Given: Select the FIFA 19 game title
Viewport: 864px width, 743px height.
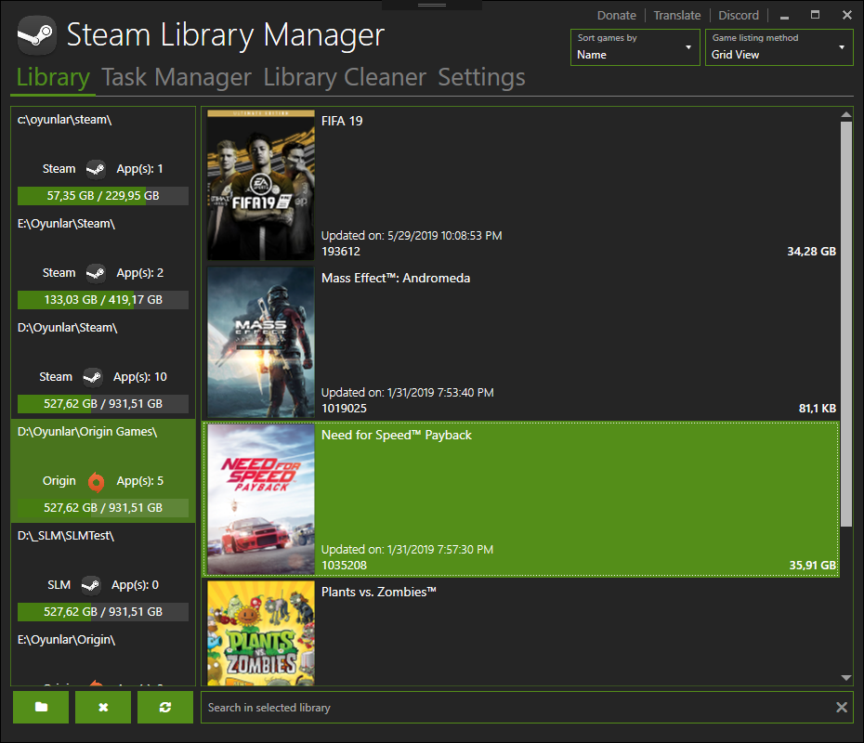Looking at the screenshot, I should coord(342,121).
